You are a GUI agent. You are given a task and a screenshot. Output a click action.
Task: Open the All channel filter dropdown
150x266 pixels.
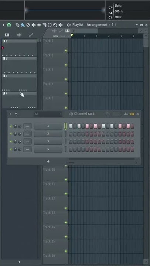[x=48, y=114]
